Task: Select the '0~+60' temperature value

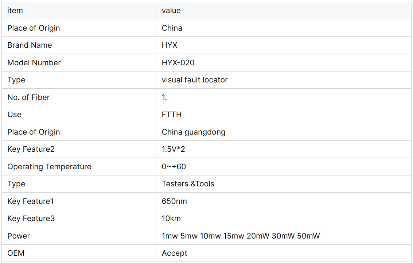Action: click(x=174, y=167)
